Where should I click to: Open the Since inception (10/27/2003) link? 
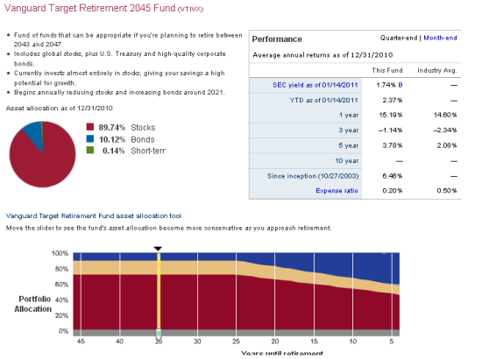tap(313, 176)
